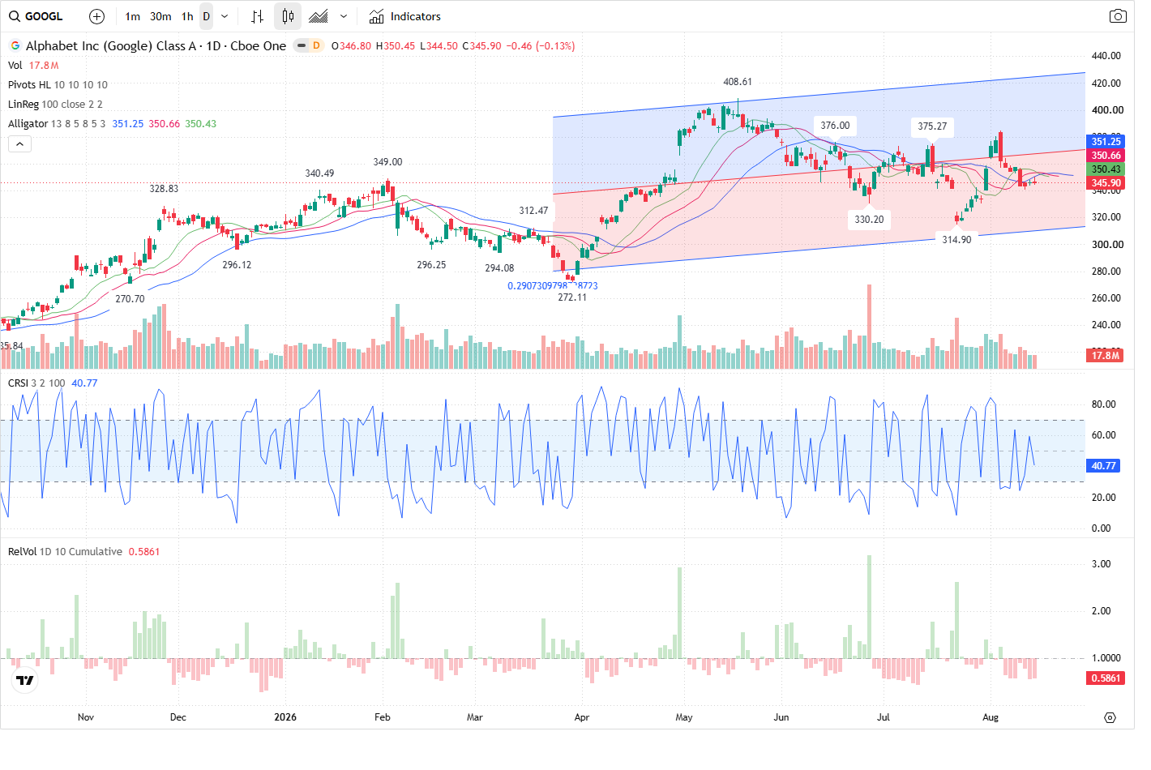The height and width of the screenshot is (770, 1151).
Task: Click the 340.49 pivot high label
Action: pyautogui.click(x=319, y=173)
